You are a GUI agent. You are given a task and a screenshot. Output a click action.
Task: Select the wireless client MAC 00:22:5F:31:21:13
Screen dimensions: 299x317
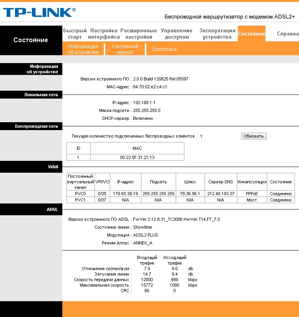coord(137,157)
